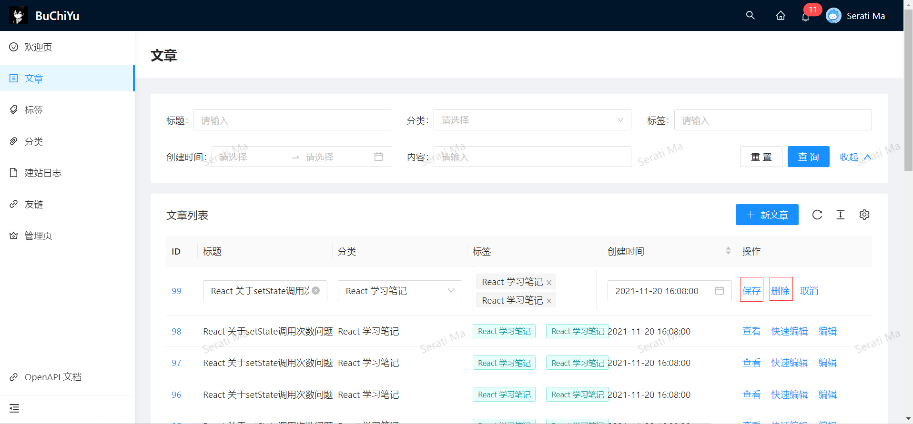Sort by 创建时间 column
913x424 pixels.
[x=728, y=251]
